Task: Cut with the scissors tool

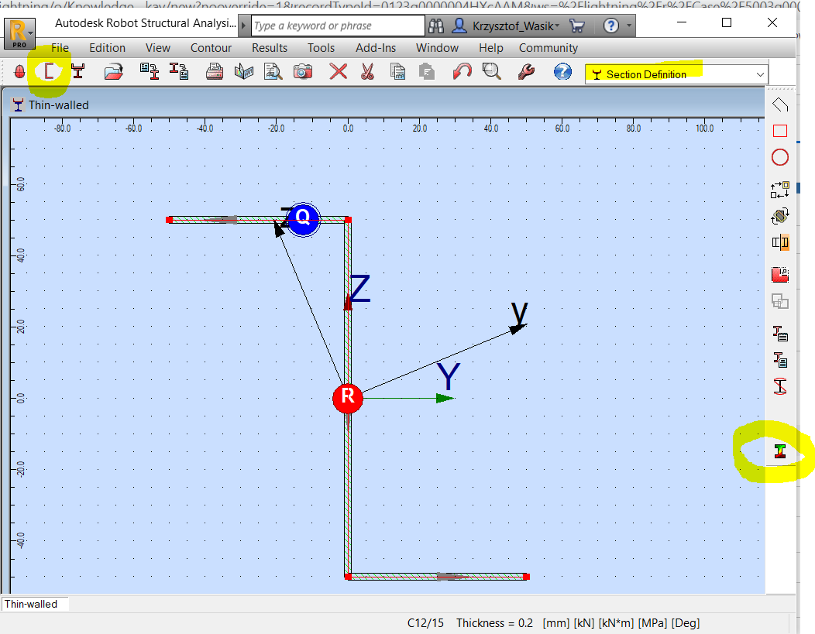Action: click(366, 71)
